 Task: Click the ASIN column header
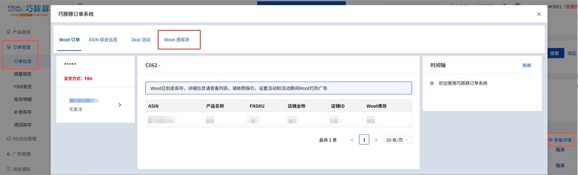(153, 106)
